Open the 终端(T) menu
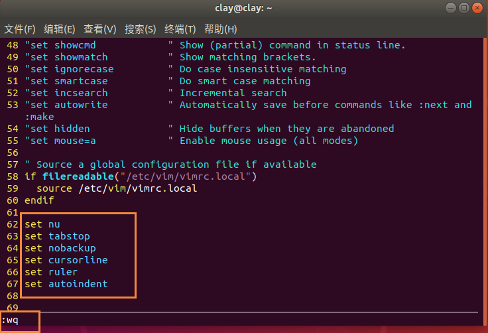Image resolution: width=488 pixels, height=333 pixels. [x=180, y=29]
